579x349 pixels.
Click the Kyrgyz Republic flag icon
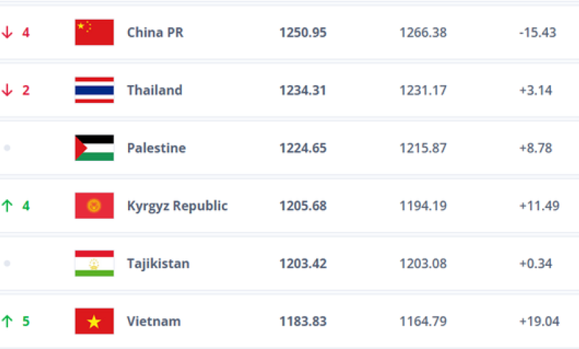click(x=94, y=206)
